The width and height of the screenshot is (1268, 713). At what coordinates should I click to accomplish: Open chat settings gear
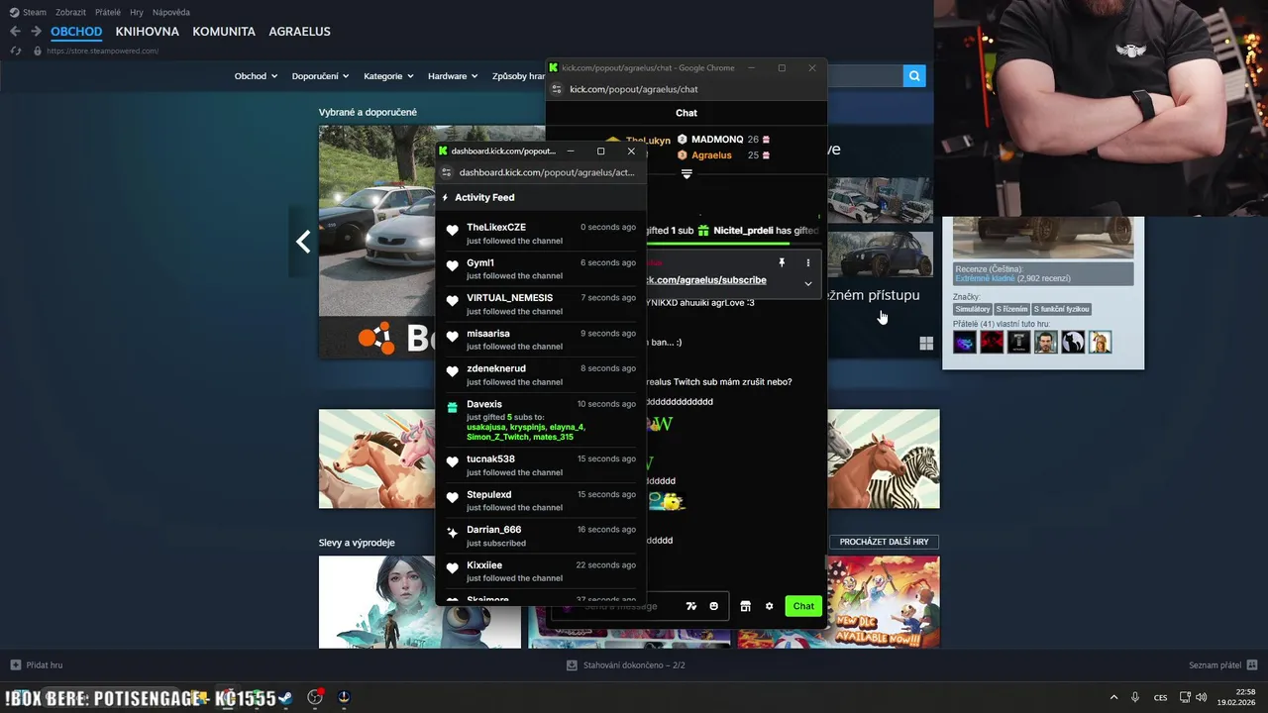[x=769, y=606]
